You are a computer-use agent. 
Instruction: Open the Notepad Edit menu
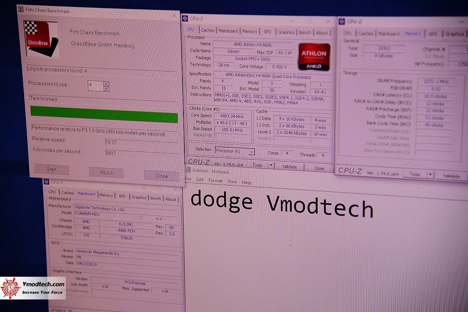pos(200,180)
